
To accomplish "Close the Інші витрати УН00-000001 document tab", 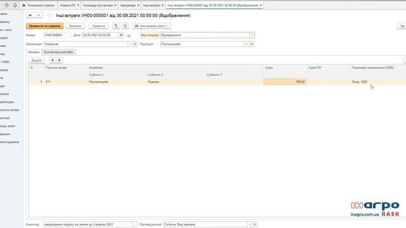I will coord(261,5).
